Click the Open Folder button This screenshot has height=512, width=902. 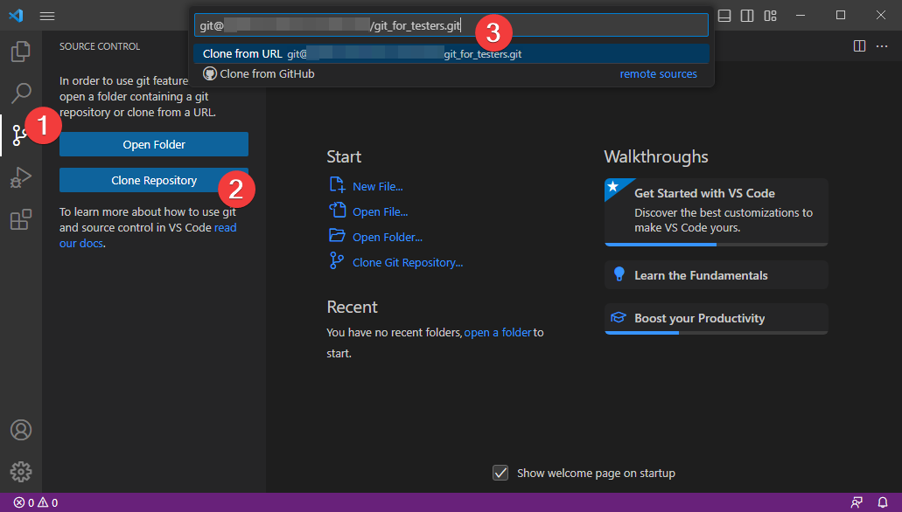pyautogui.click(x=154, y=144)
